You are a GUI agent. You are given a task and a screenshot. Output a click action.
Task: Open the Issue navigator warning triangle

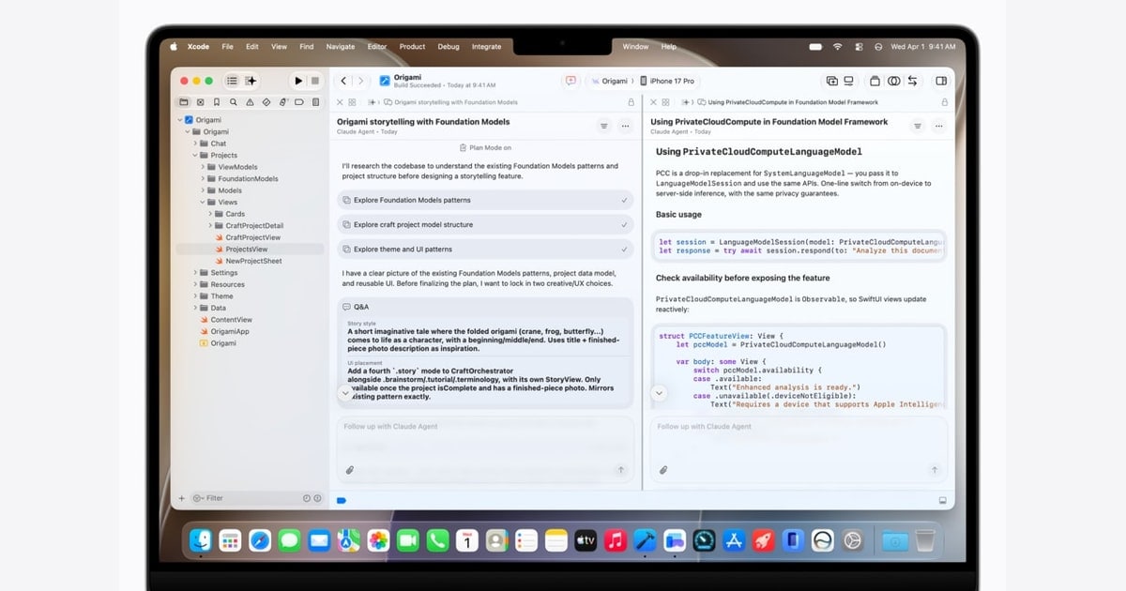pos(250,101)
